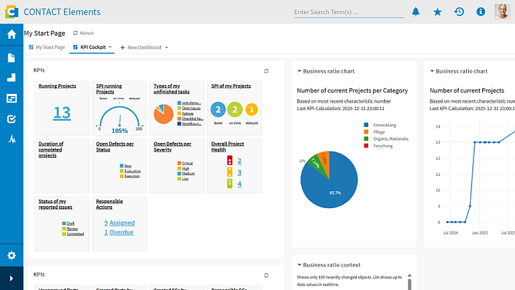This screenshot has height=290, width=515.
Task: Add a New Dashboard
Action: pyautogui.click(x=141, y=48)
